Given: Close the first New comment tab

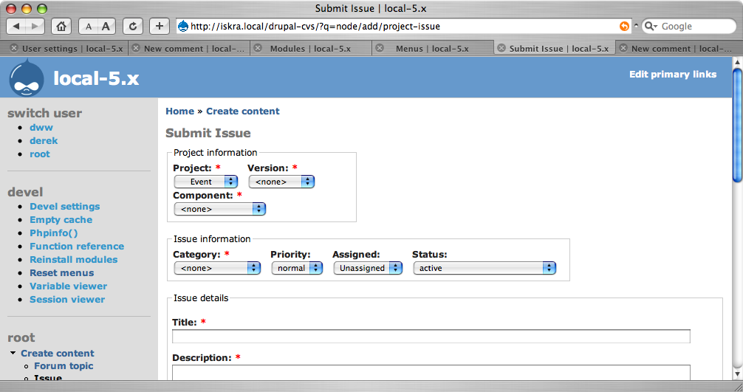Looking at the screenshot, I should [x=136, y=48].
